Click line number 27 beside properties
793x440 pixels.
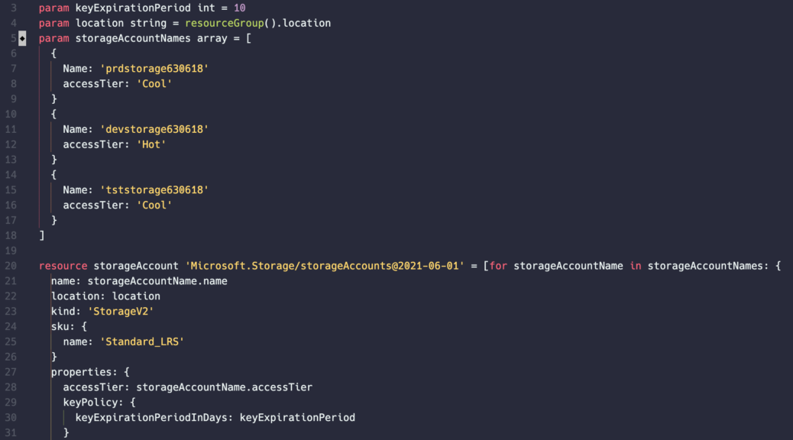click(11, 372)
